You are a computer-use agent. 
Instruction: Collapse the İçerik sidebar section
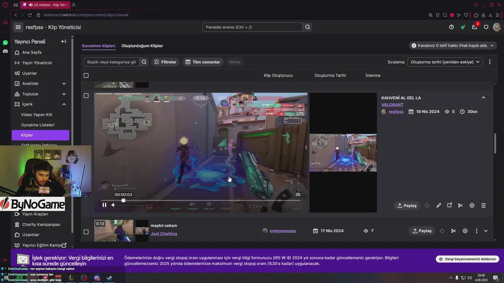[64, 104]
